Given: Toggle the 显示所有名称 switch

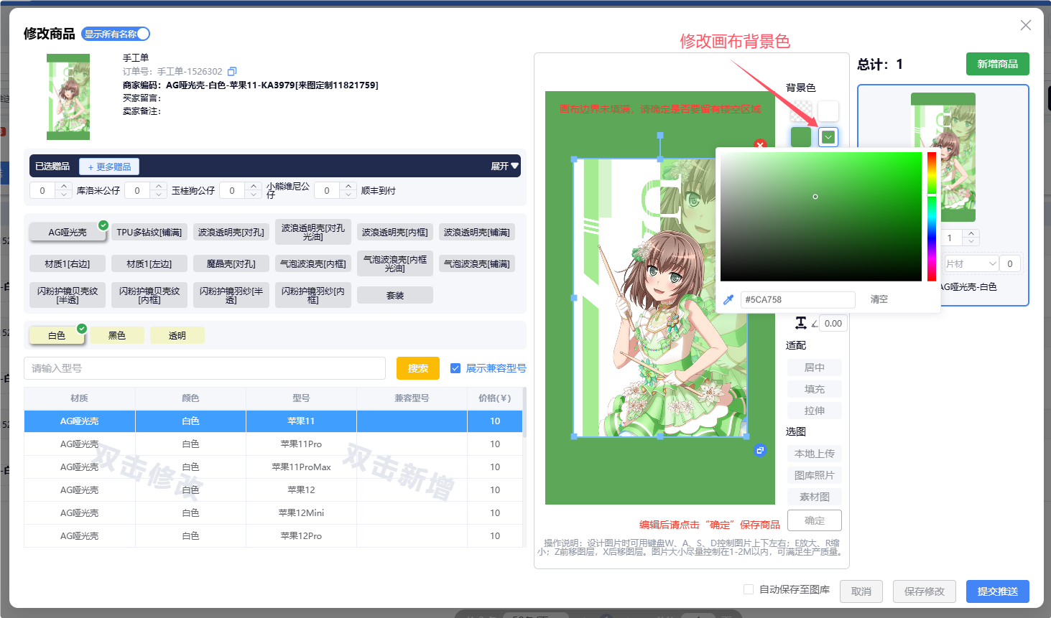Looking at the screenshot, I should [116, 34].
